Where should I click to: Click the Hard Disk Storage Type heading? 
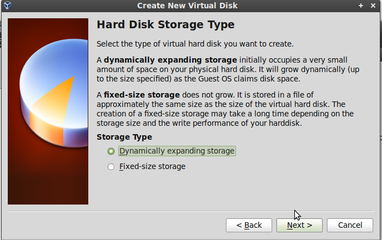coord(165,24)
